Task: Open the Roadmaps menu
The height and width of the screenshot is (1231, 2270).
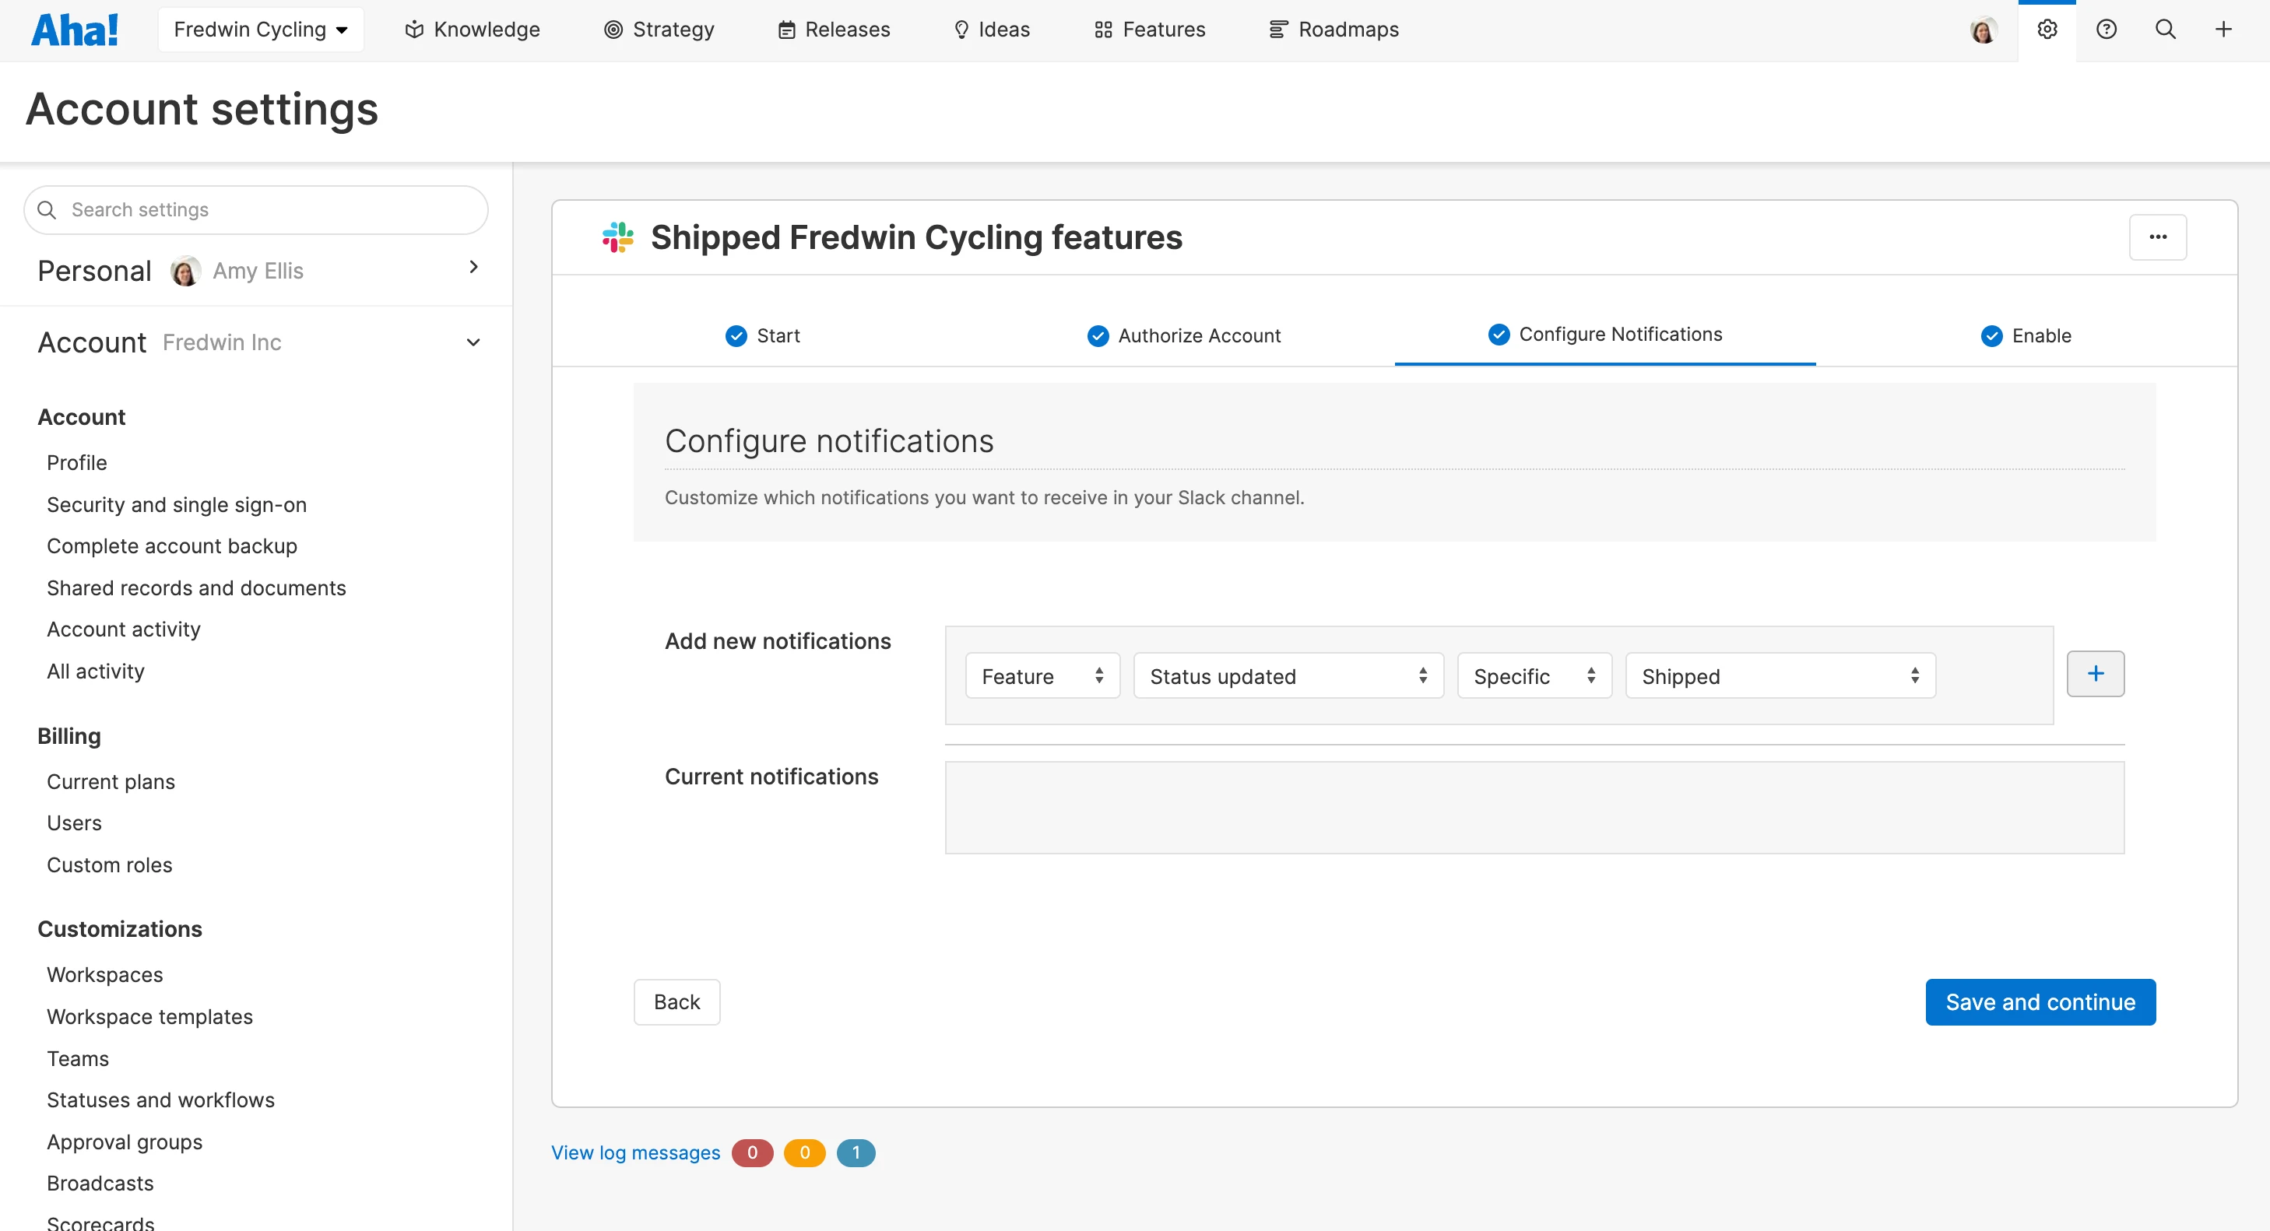Action: 1334,30
